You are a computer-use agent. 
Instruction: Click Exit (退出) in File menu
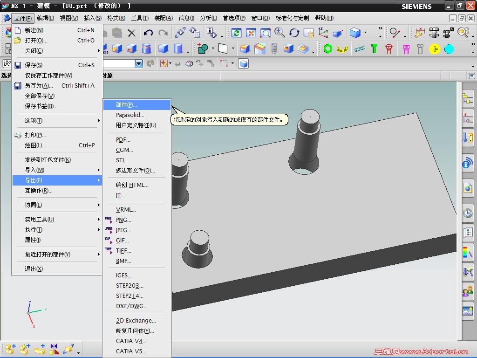click(x=34, y=268)
